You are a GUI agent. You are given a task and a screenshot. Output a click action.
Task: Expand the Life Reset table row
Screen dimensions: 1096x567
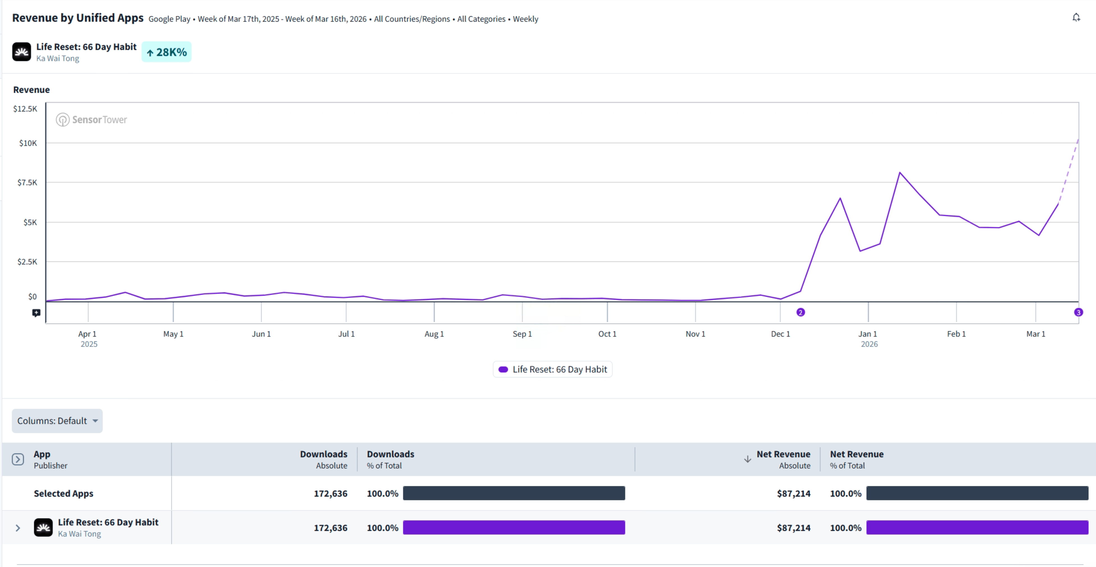point(18,528)
